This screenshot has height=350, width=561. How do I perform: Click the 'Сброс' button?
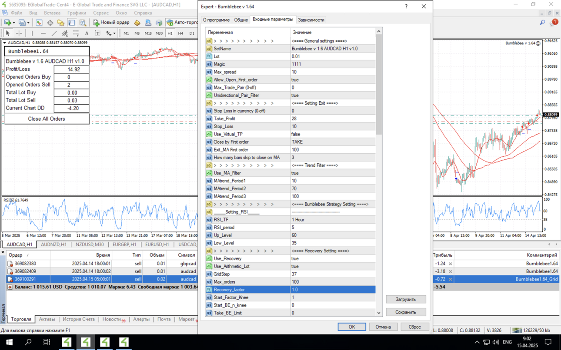[414, 327]
